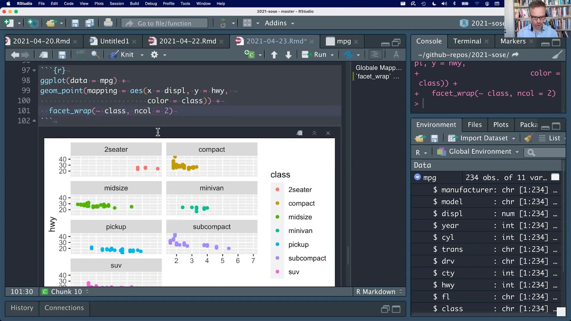Open the Session menu
571x321 pixels.
tap(116, 4)
